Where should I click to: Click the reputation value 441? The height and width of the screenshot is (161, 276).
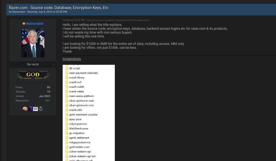point(48,101)
